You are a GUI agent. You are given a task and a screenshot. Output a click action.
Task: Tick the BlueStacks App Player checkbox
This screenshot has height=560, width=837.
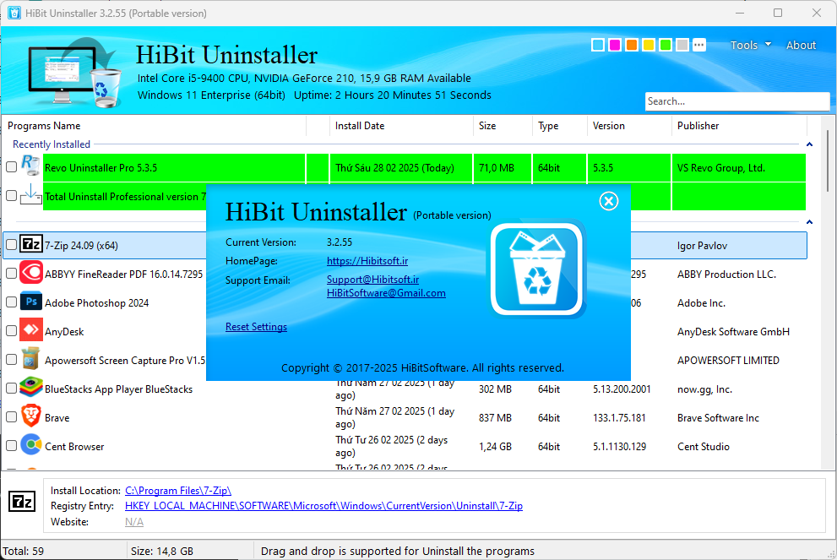tap(11, 389)
